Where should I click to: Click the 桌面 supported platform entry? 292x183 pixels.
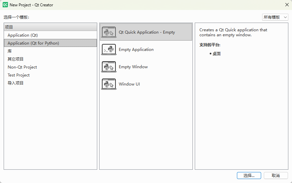click(x=217, y=54)
